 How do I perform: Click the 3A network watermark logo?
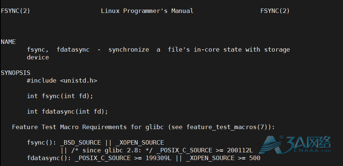tap(297, 144)
